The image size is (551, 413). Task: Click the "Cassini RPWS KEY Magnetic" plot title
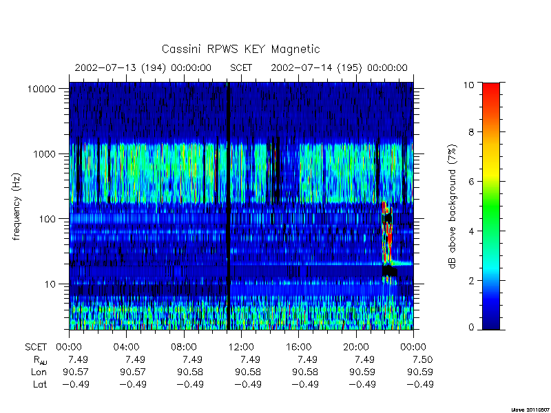point(240,49)
